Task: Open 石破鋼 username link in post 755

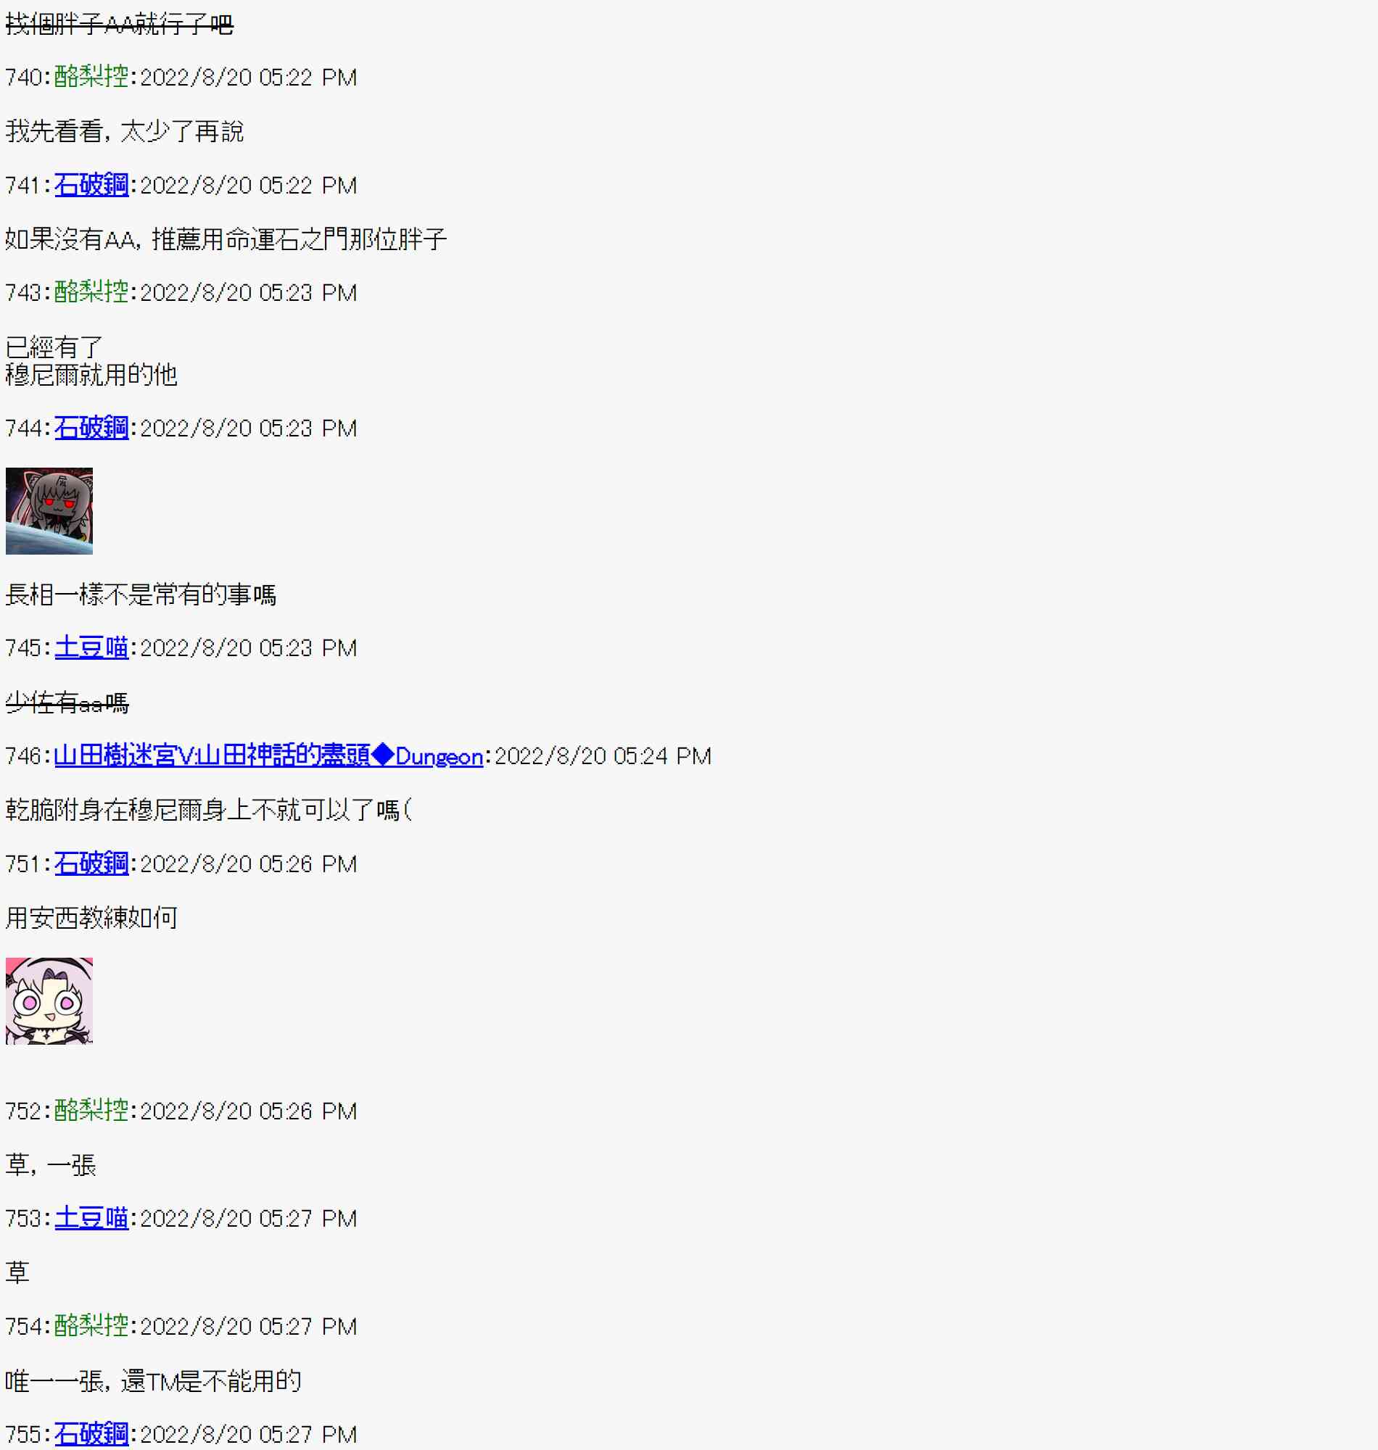Action: pos(91,1434)
